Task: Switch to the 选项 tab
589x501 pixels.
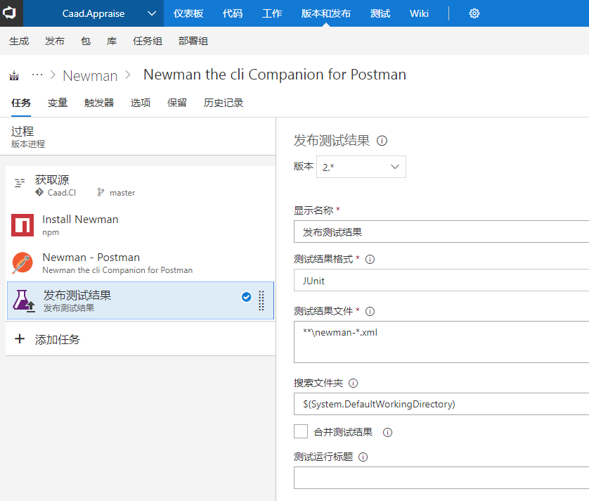Action: click(141, 103)
